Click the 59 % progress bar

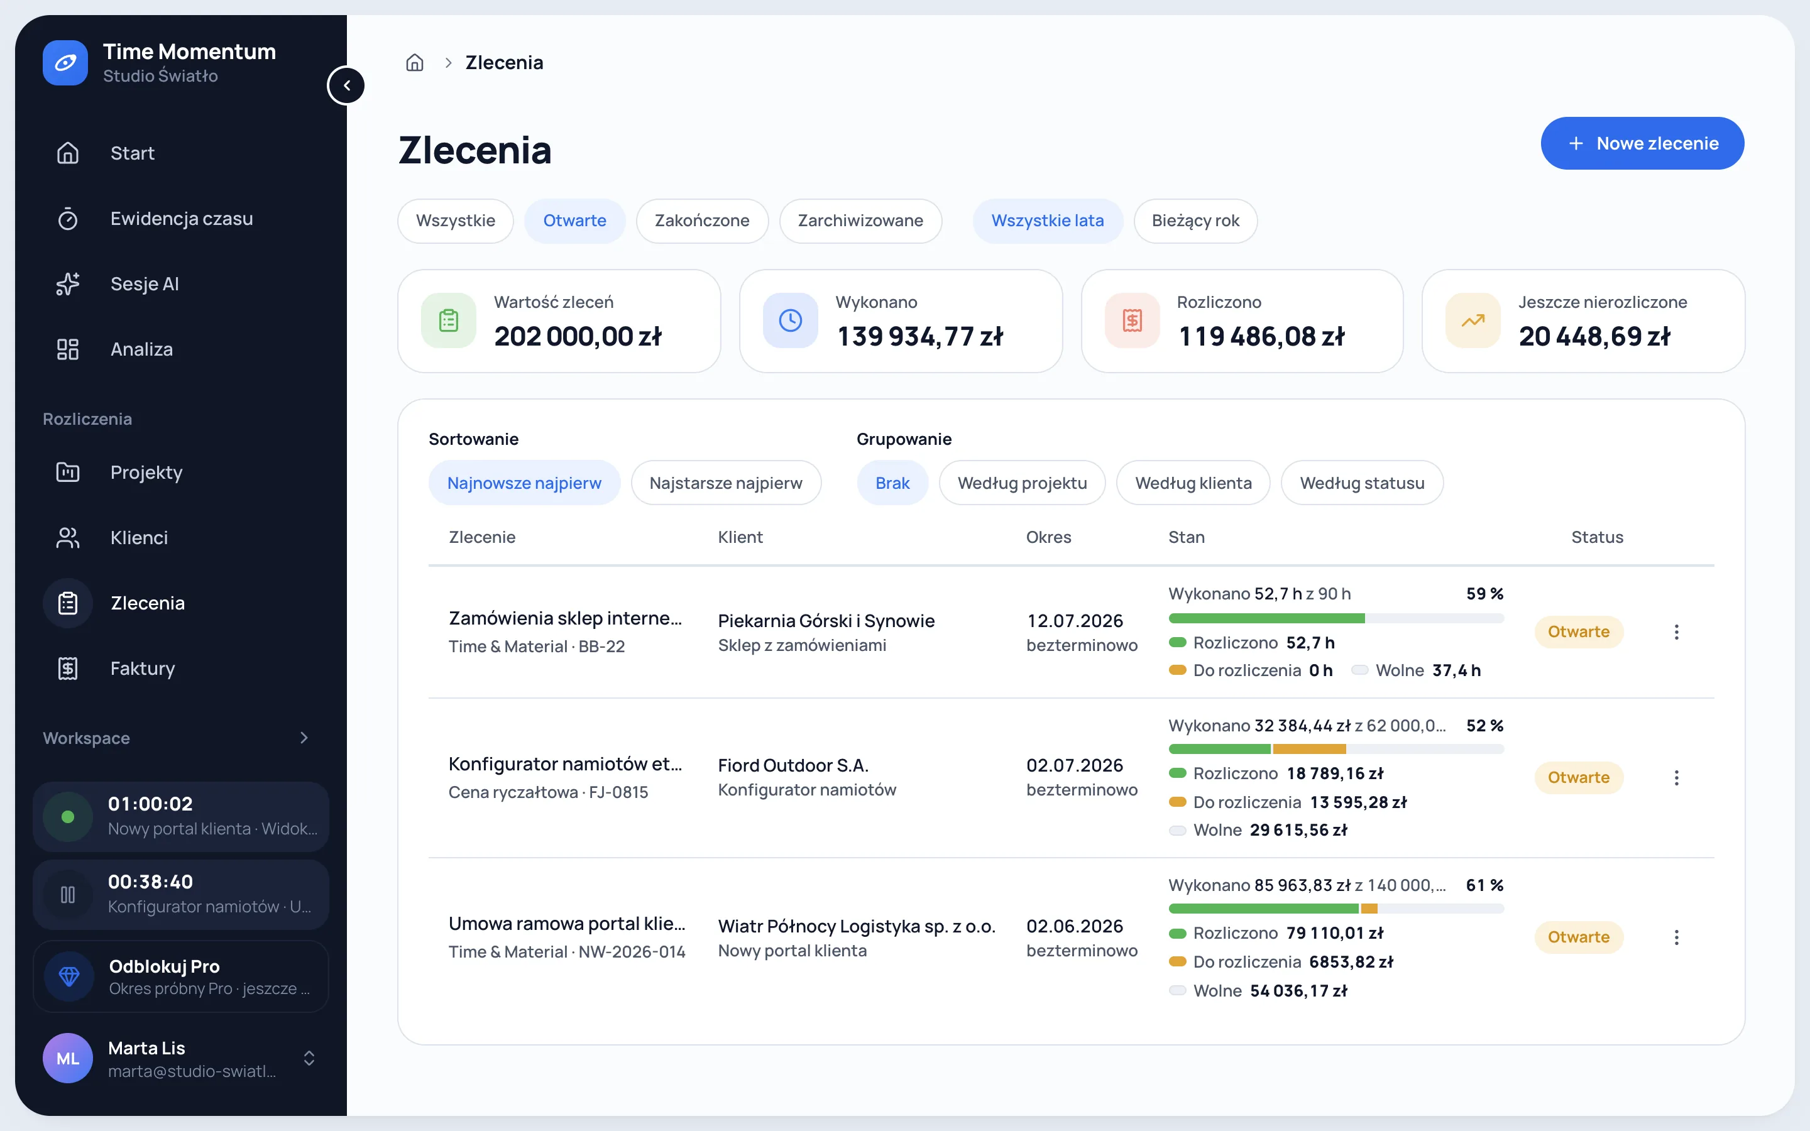click(1336, 619)
